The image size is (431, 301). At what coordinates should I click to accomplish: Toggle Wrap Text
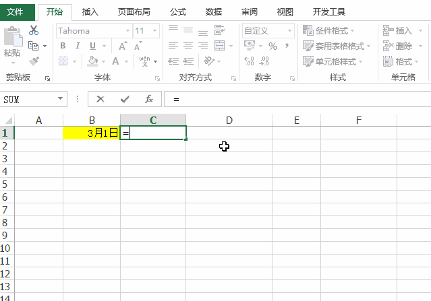(x=220, y=30)
